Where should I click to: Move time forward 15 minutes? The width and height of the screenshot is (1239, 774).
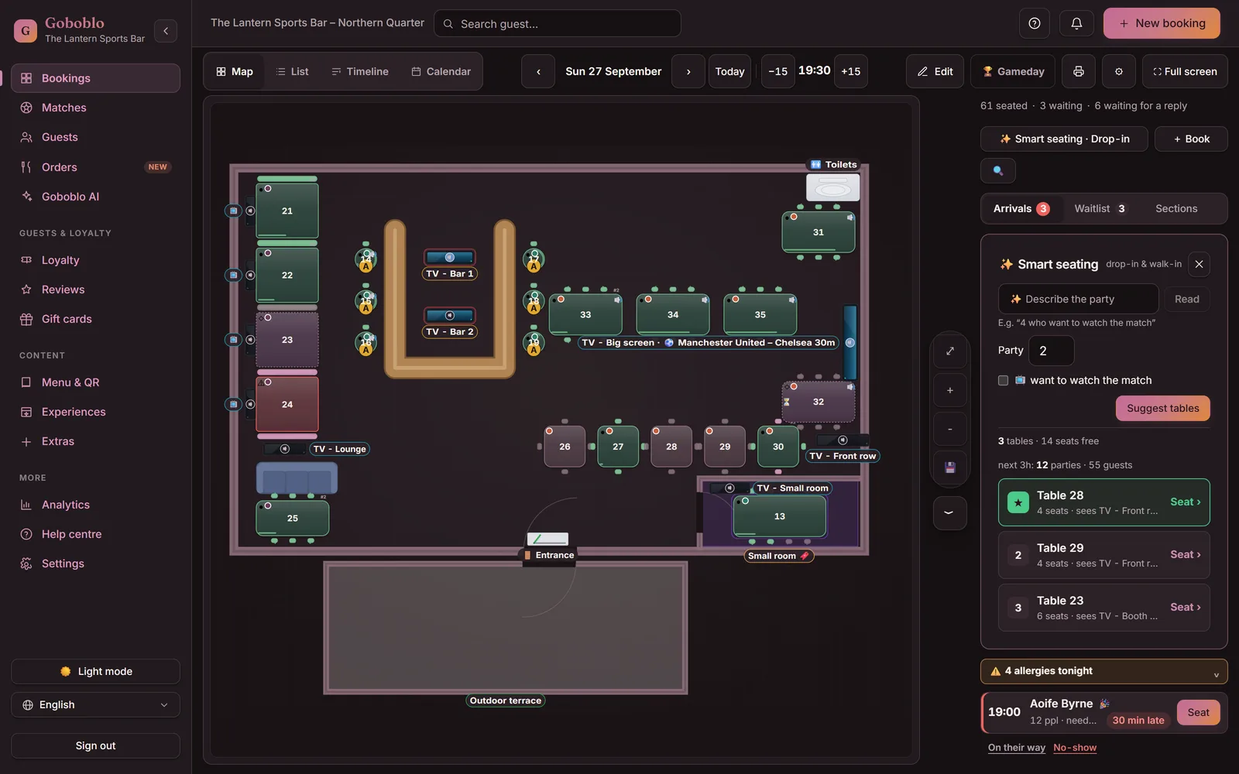850,71
